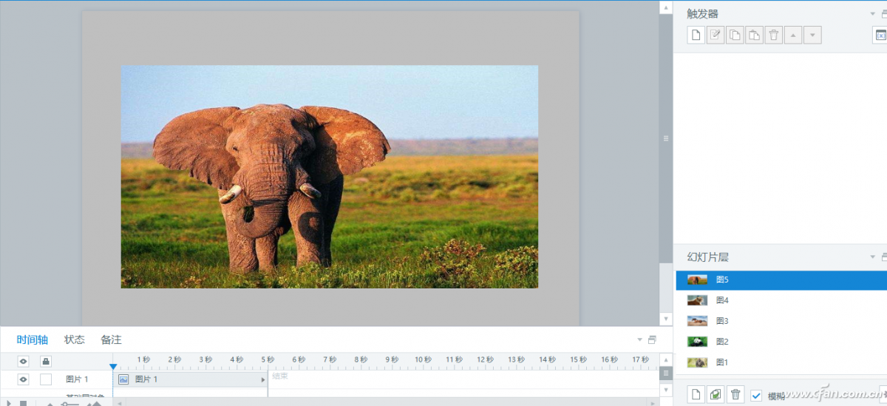Paste trigger in 触发器 panel
Screen dimensions: 887x406
point(754,35)
